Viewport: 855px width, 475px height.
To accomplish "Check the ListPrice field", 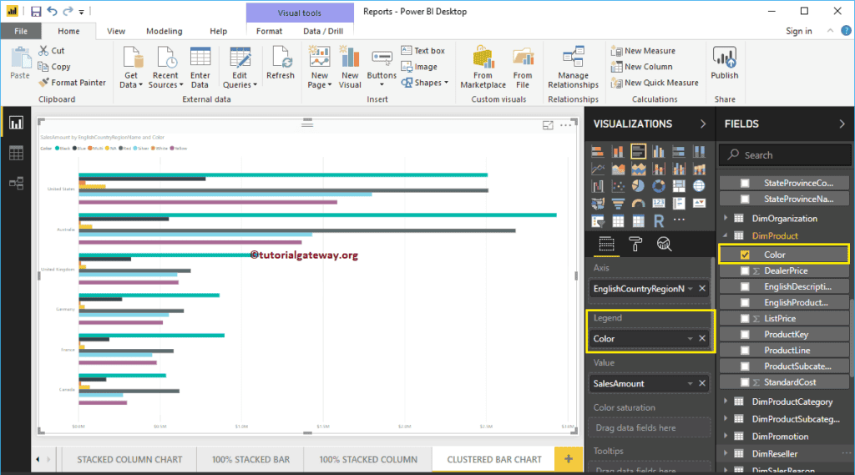I will (x=745, y=319).
